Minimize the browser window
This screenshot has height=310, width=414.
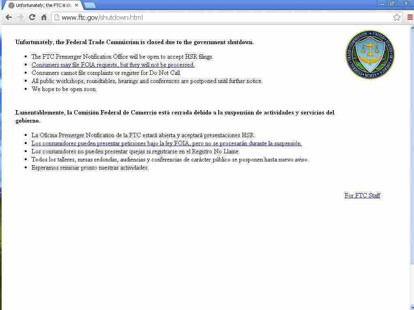[382, 4]
